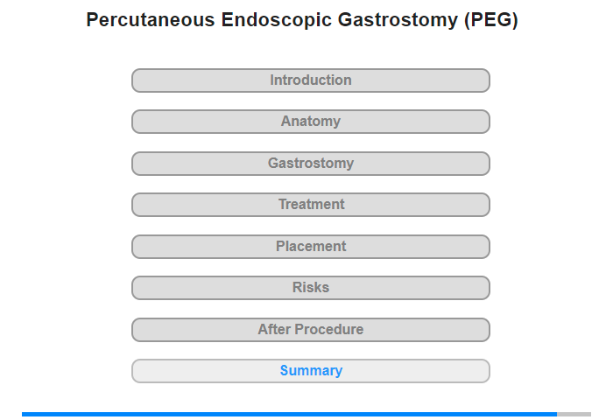Screen dimensions: 613x420
Task: Open the Treatment section
Action: click(311, 205)
